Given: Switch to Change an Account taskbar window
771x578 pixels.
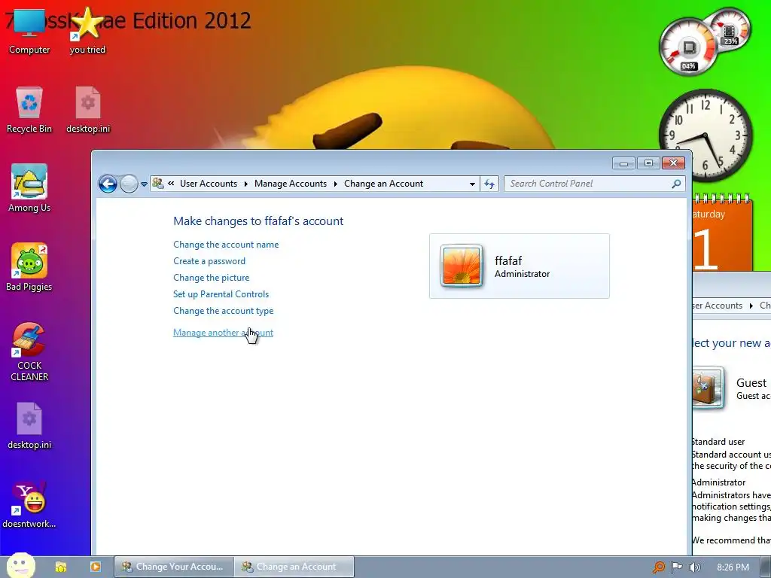Looking at the screenshot, I should tap(294, 567).
